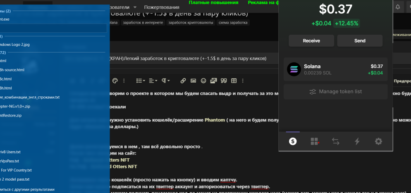Image resolution: width=411 pixels, height=193 pixels.
Task: Open the Пожертвования menu item
Action: coord(162,7)
